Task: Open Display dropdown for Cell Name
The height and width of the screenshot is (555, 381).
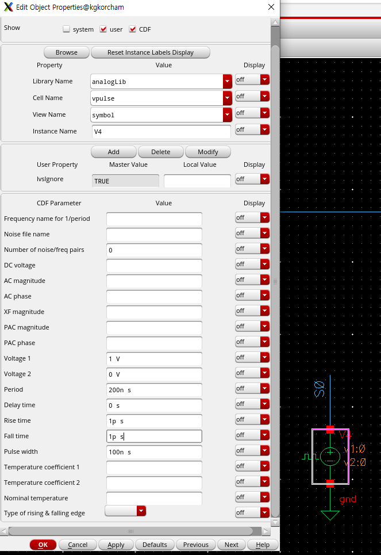Action: coord(264,96)
